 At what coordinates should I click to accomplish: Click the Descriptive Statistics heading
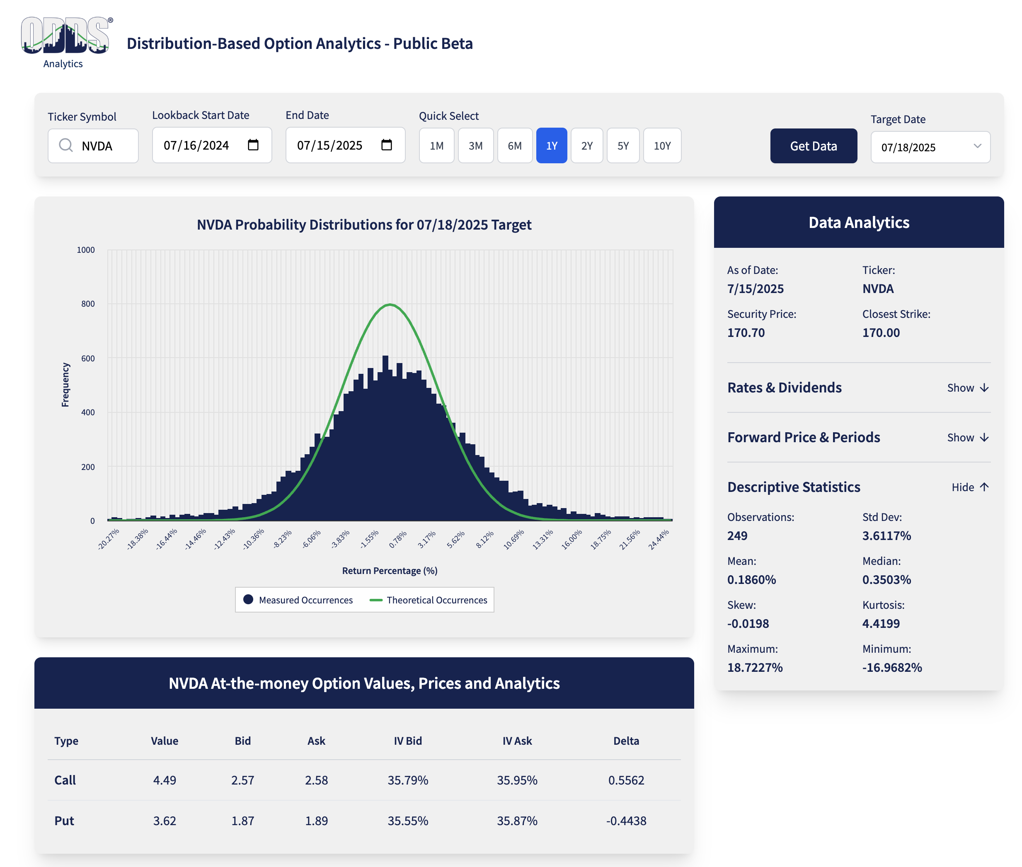[793, 487]
